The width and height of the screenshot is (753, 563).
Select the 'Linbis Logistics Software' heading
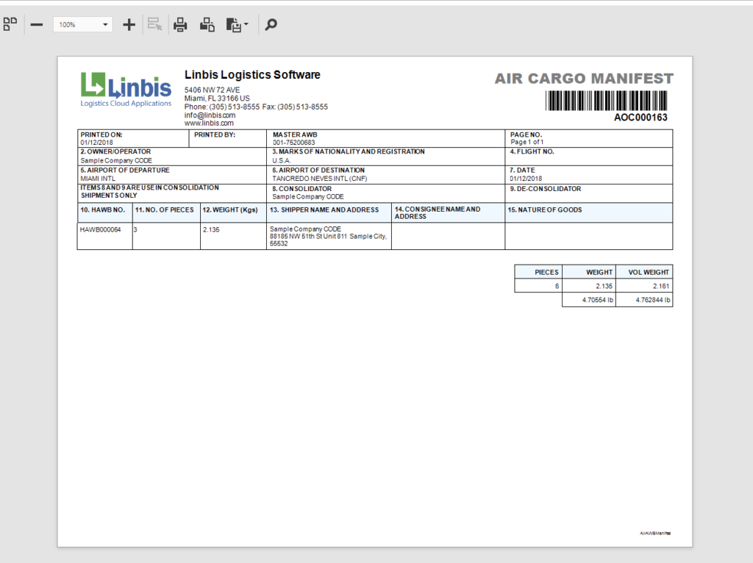252,75
